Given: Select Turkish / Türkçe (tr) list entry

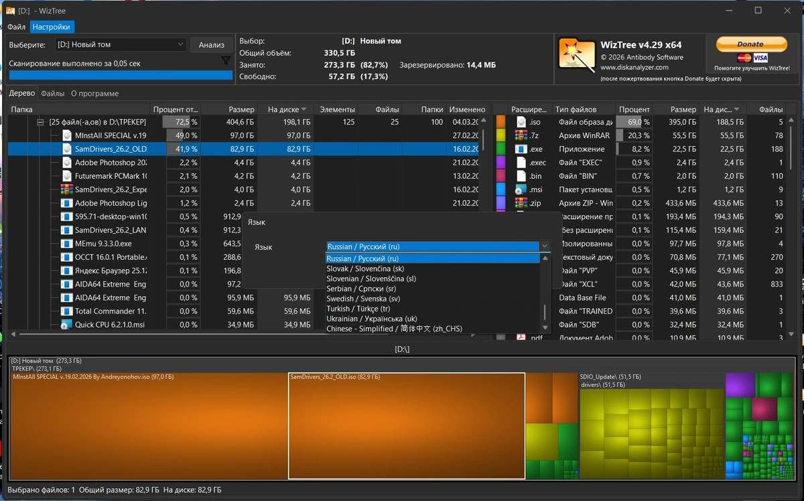Looking at the screenshot, I should tap(432, 309).
